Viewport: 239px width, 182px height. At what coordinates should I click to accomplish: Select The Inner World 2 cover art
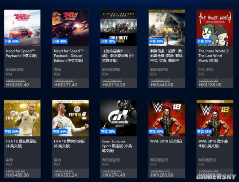pyautogui.click(x=215, y=28)
